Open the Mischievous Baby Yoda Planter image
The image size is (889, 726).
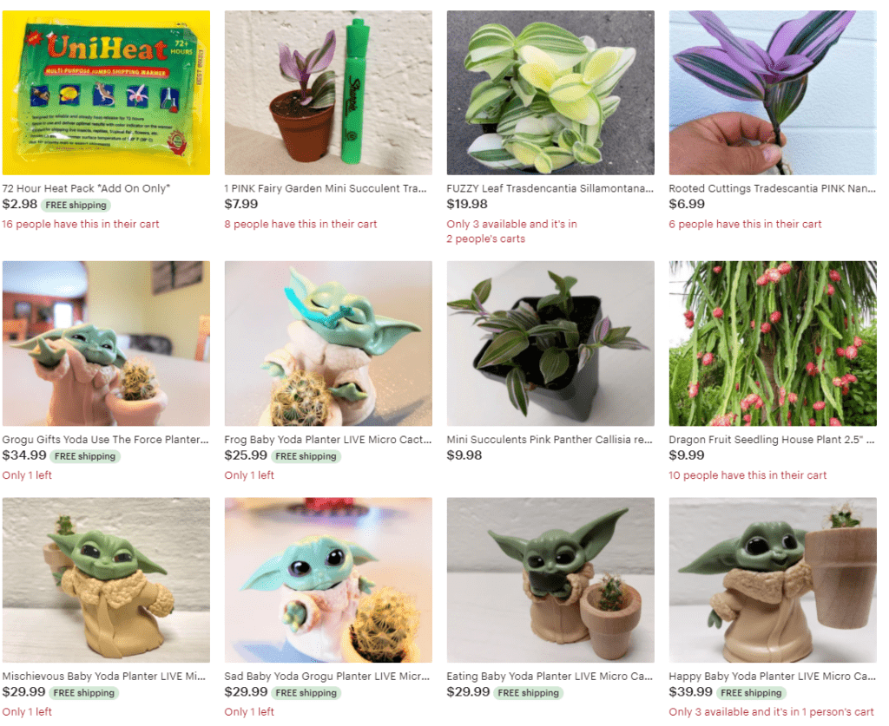[106, 580]
